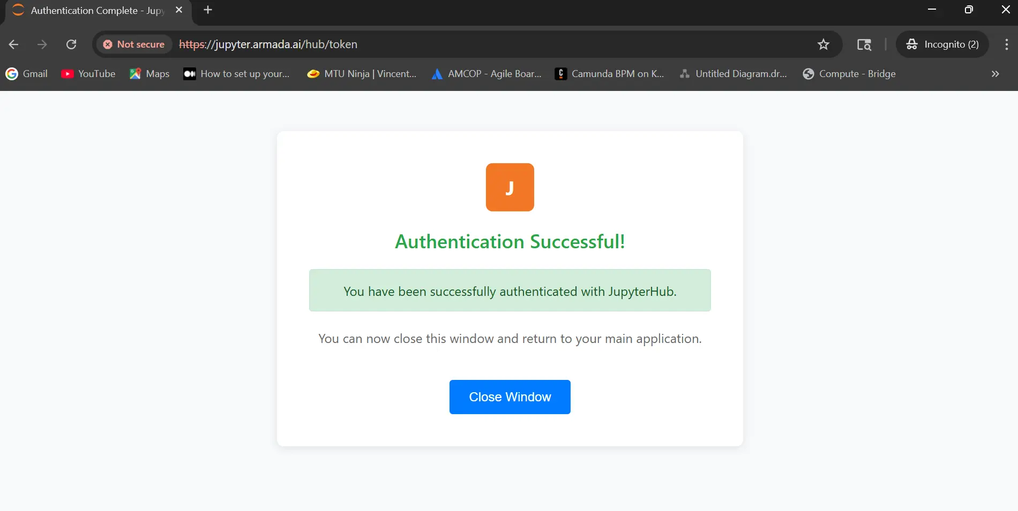Screen dimensions: 1018x511
Task: Select the Authentication Complete tab
Action: (96, 11)
